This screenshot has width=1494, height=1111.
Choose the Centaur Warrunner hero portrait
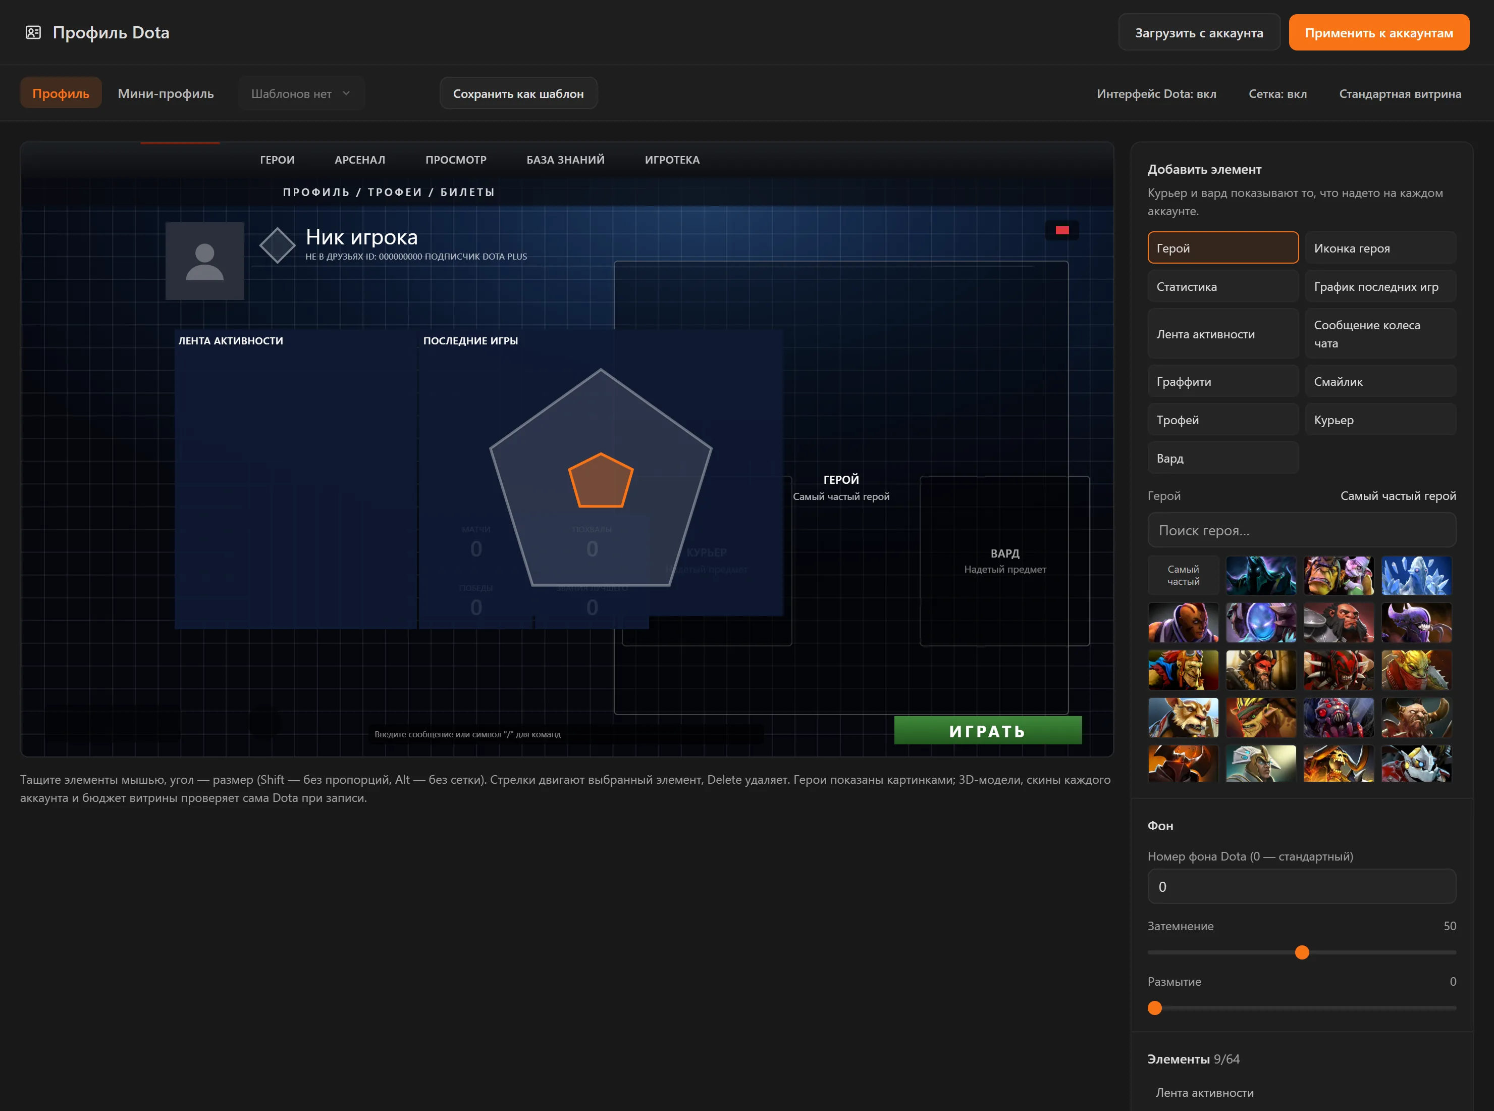(1417, 718)
